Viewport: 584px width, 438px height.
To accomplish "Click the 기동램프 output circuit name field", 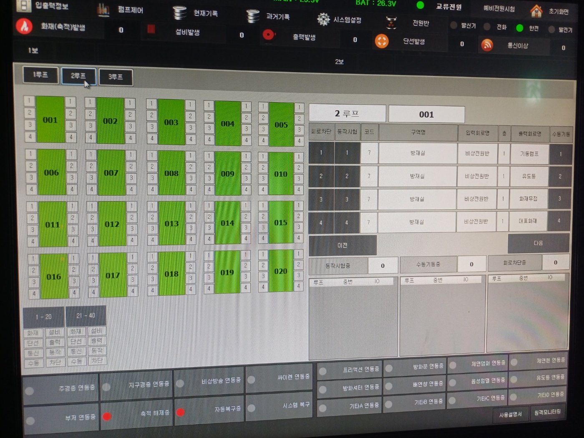I will 529,154.
